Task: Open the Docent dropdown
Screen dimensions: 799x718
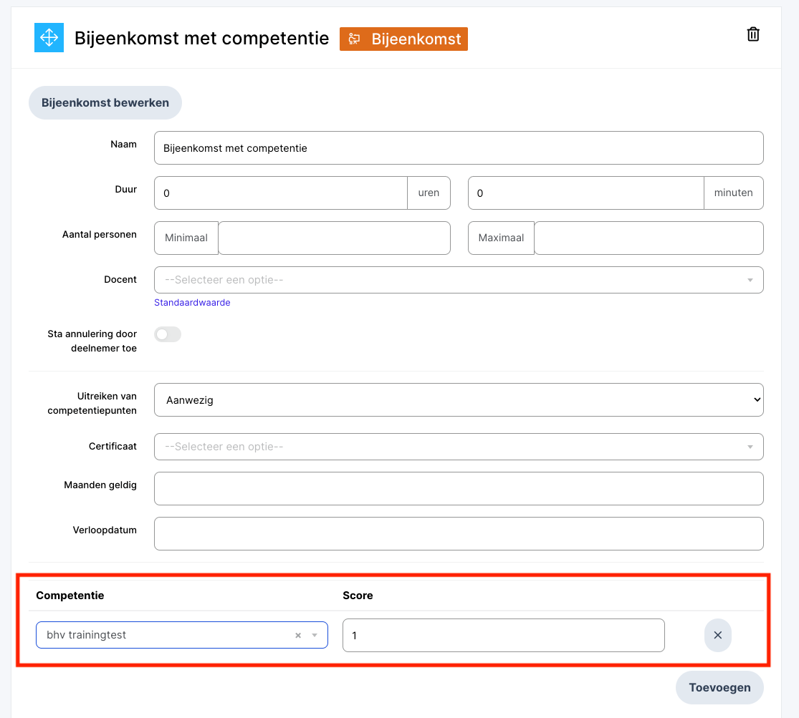Action: (x=459, y=280)
